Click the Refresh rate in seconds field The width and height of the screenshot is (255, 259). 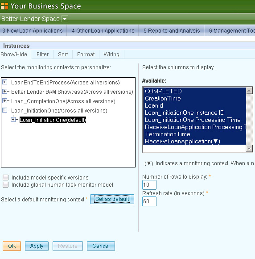click(149, 201)
